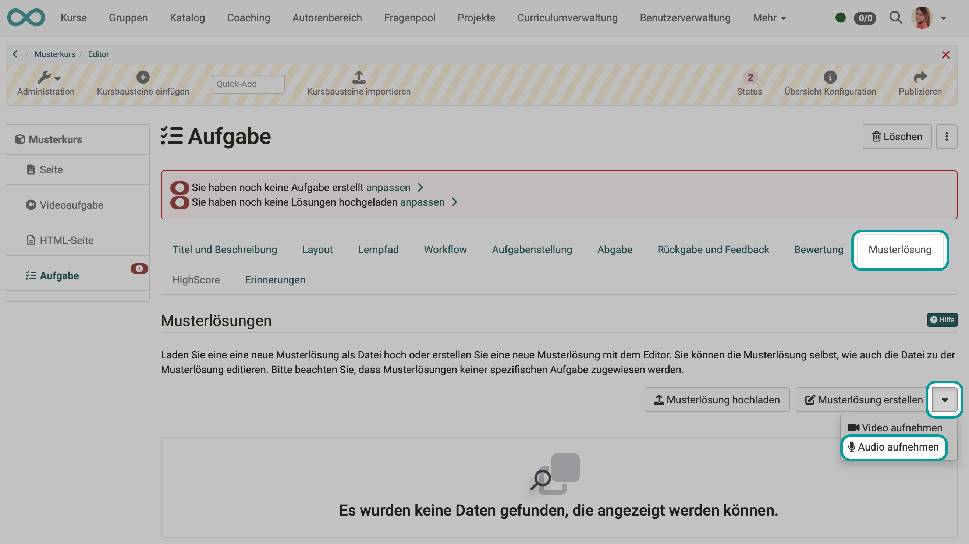Upload a file via Musterlösung hochladen

[716, 399]
